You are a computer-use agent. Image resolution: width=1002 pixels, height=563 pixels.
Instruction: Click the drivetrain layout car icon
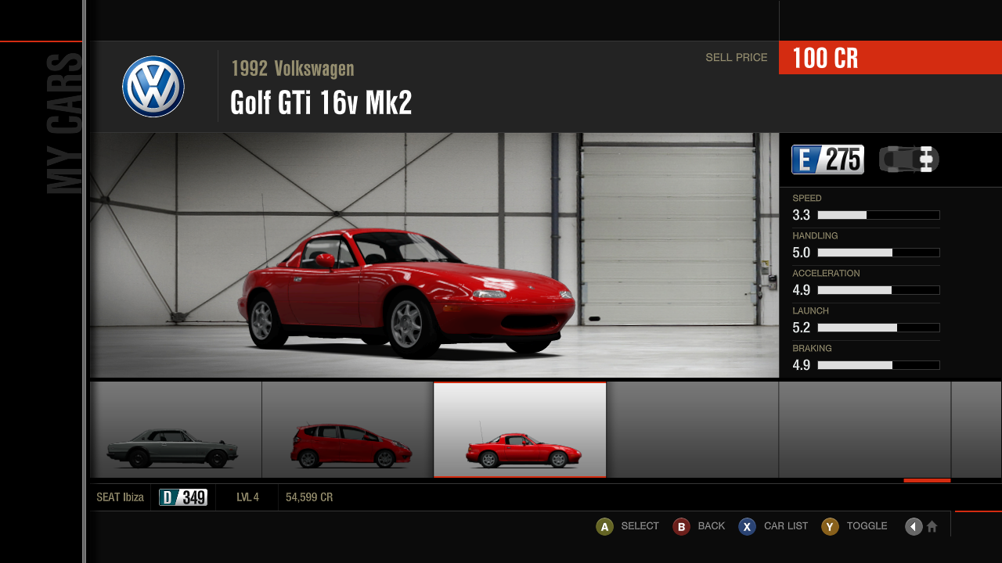pyautogui.click(x=909, y=160)
